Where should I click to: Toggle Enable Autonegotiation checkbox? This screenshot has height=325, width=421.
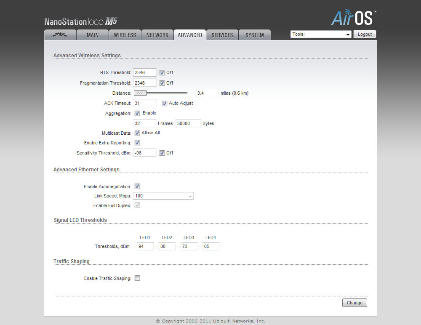click(x=137, y=186)
